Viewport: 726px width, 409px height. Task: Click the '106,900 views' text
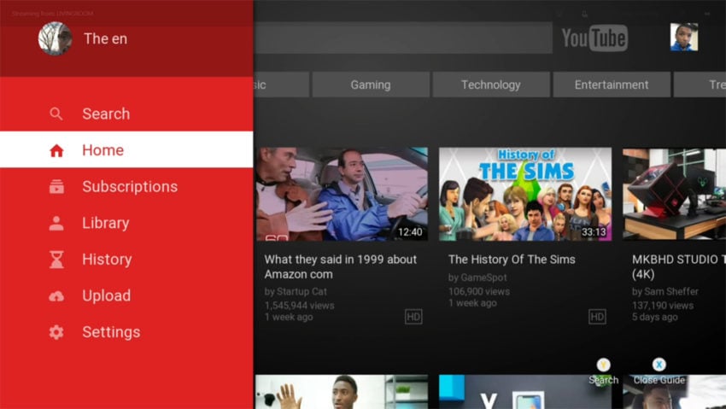point(479,291)
